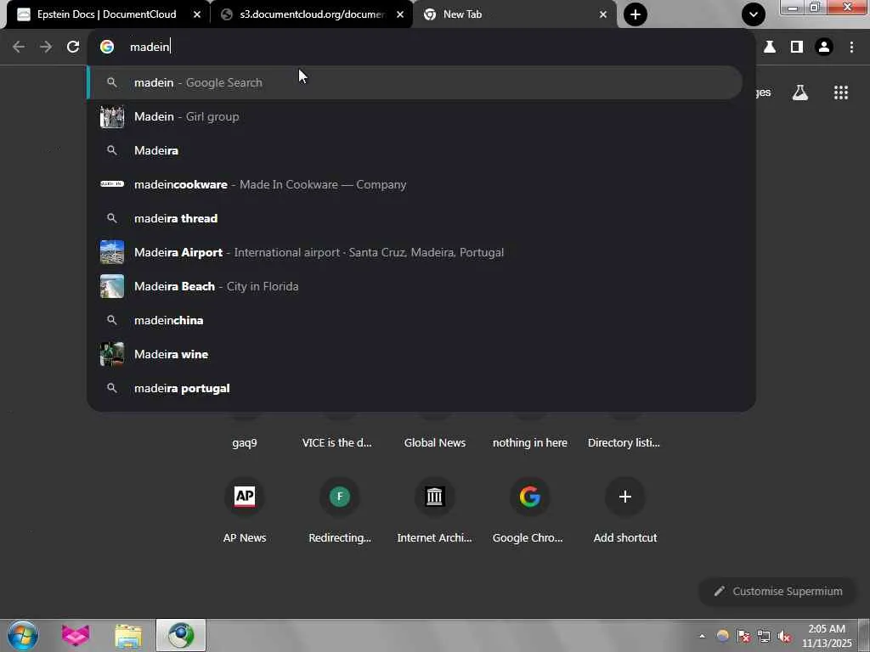Open the Google apps grid
Viewport: 870px width, 652px height.
(x=841, y=93)
